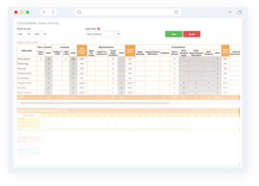Screen dimensions: 259x186
Task: Click the red icon beside Sales Rep label
Action: [99, 29]
